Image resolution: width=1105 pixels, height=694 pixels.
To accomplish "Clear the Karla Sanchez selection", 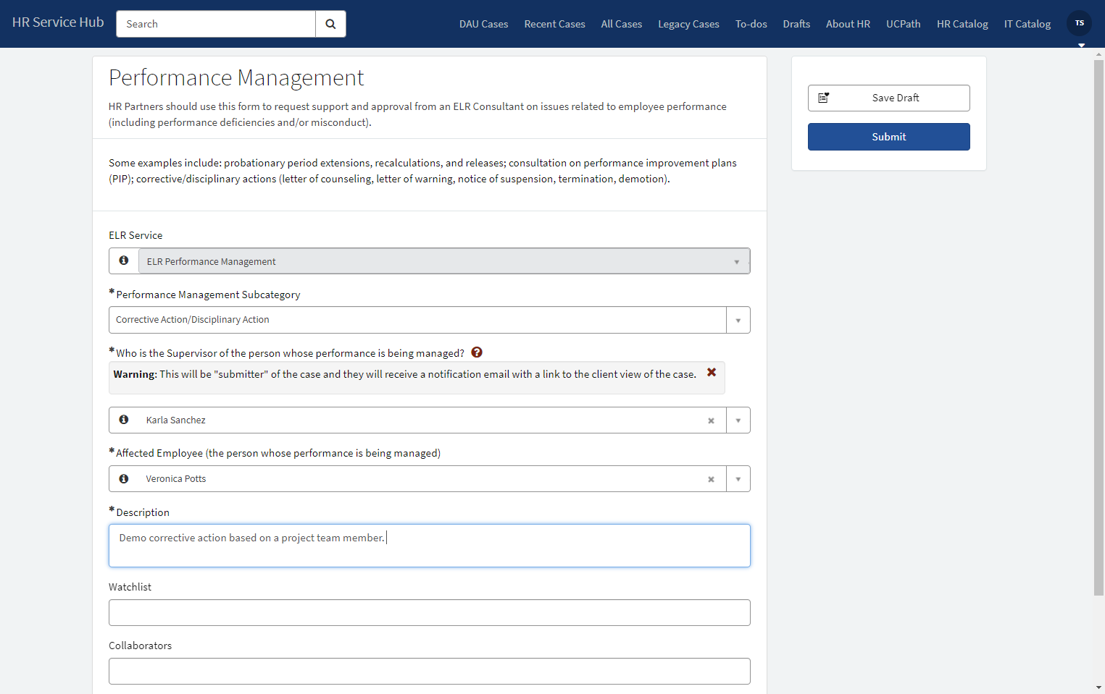I will click(x=711, y=420).
